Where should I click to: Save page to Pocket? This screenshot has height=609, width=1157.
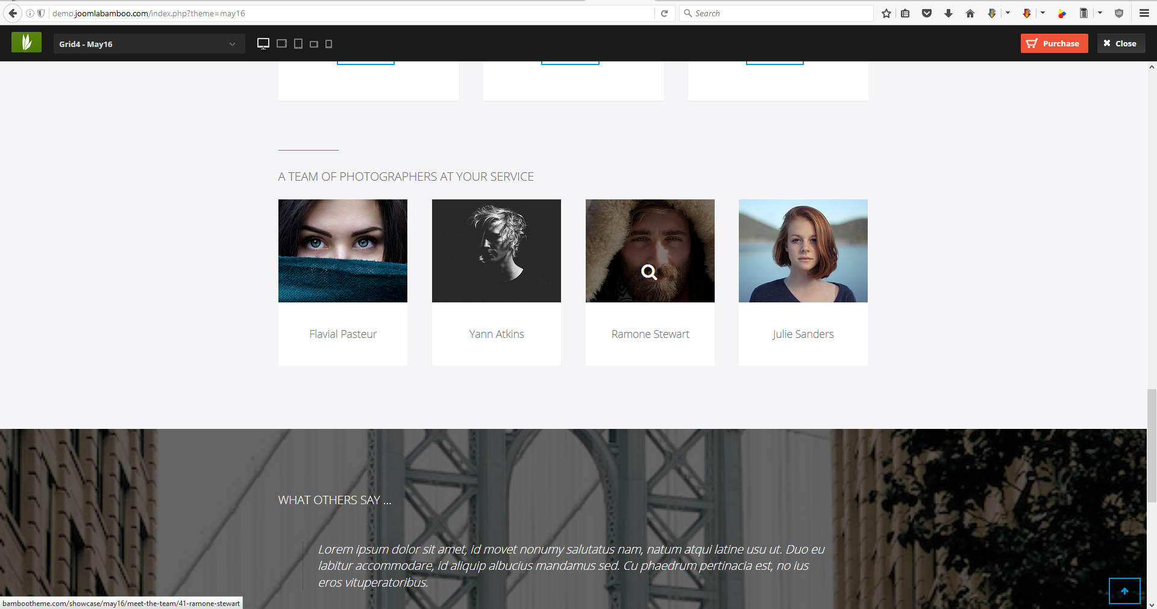pyautogui.click(x=927, y=13)
